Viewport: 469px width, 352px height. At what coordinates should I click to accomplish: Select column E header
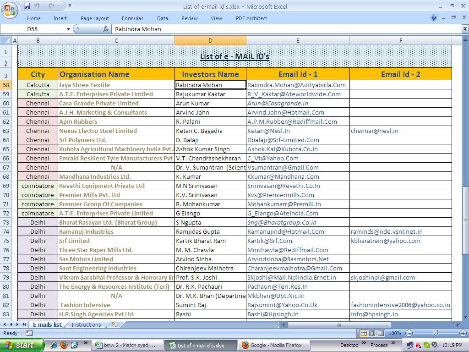(x=298, y=40)
